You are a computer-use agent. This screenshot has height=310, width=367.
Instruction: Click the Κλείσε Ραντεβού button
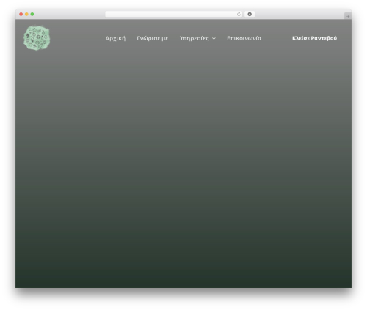coord(314,38)
